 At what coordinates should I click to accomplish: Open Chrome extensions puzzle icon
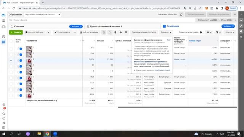point(217,8)
